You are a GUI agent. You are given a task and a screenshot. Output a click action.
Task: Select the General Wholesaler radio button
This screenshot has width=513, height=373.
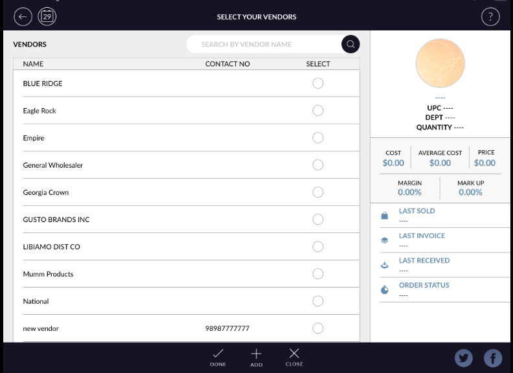tap(317, 165)
